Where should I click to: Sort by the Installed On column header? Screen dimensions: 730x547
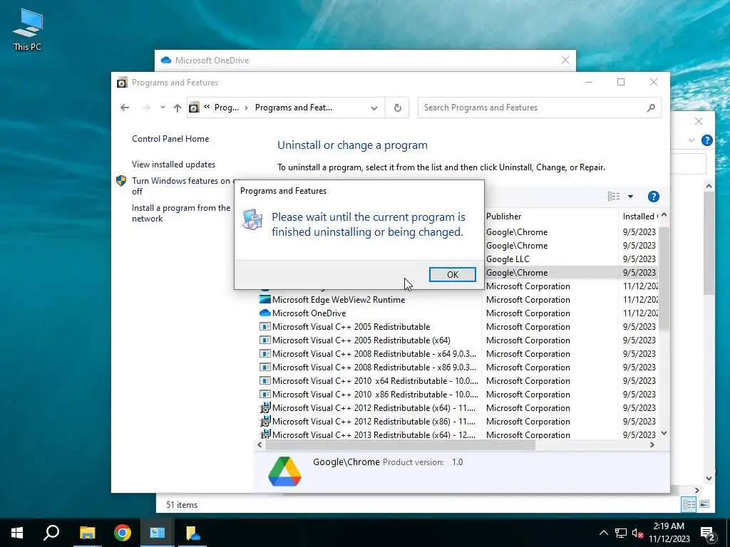click(x=639, y=217)
